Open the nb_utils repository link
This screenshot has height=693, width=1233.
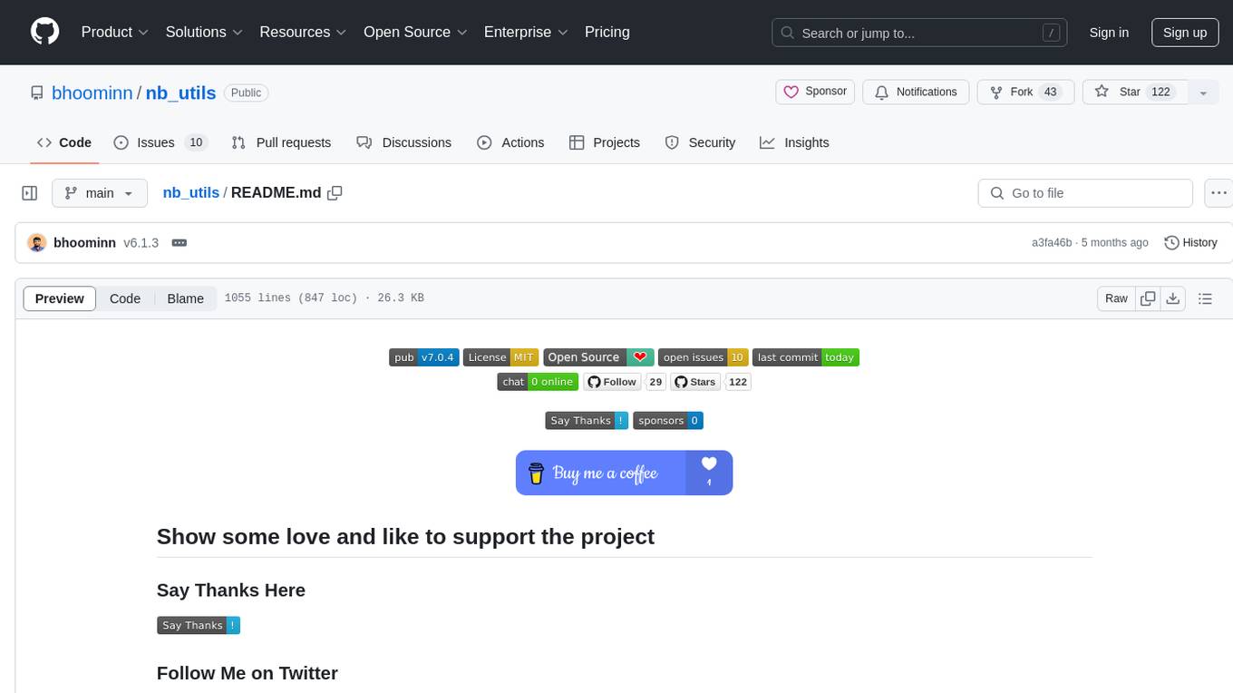coord(181,93)
